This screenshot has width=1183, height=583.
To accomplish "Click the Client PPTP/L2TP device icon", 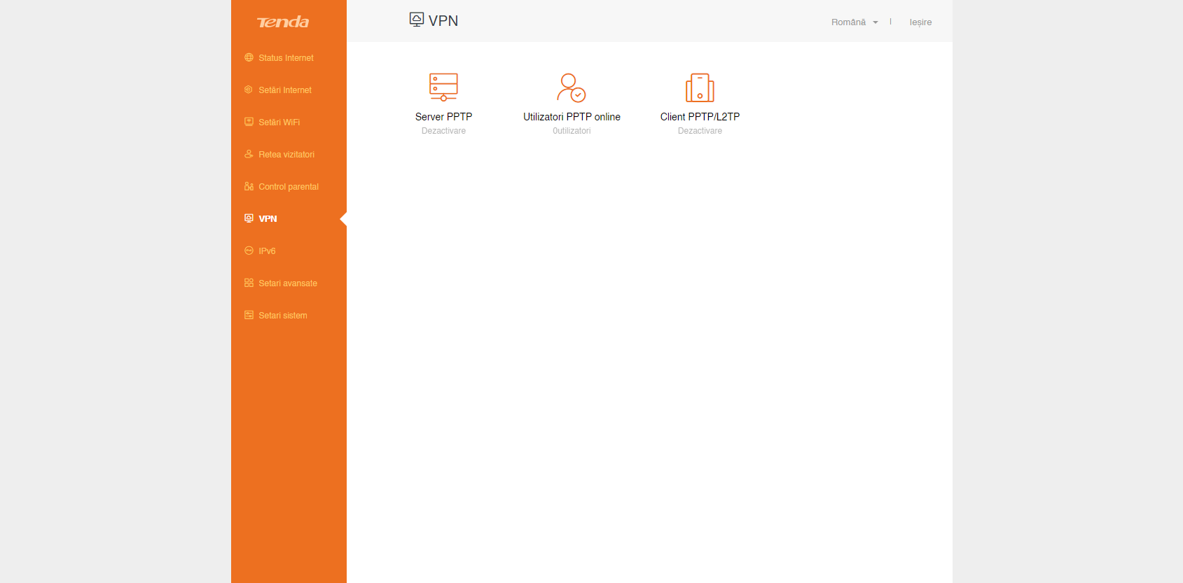I will (700, 87).
